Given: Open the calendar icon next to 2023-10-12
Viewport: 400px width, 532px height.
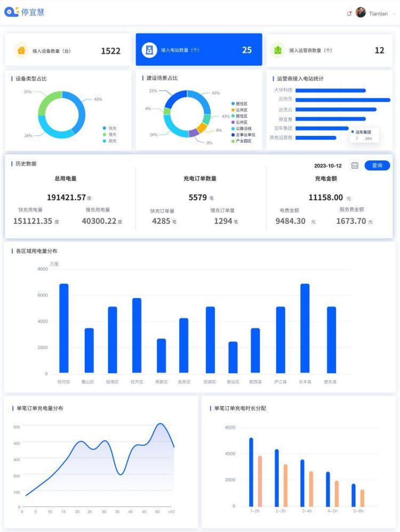Looking at the screenshot, I should point(355,166).
